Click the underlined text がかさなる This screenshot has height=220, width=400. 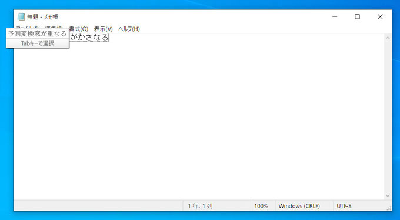pos(89,38)
